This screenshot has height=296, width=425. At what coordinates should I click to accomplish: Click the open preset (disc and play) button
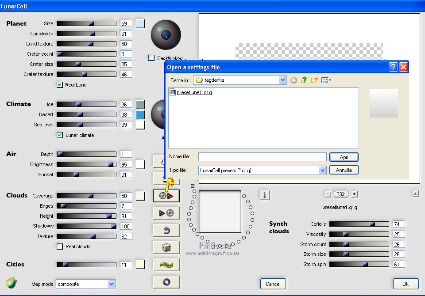[x=166, y=196]
